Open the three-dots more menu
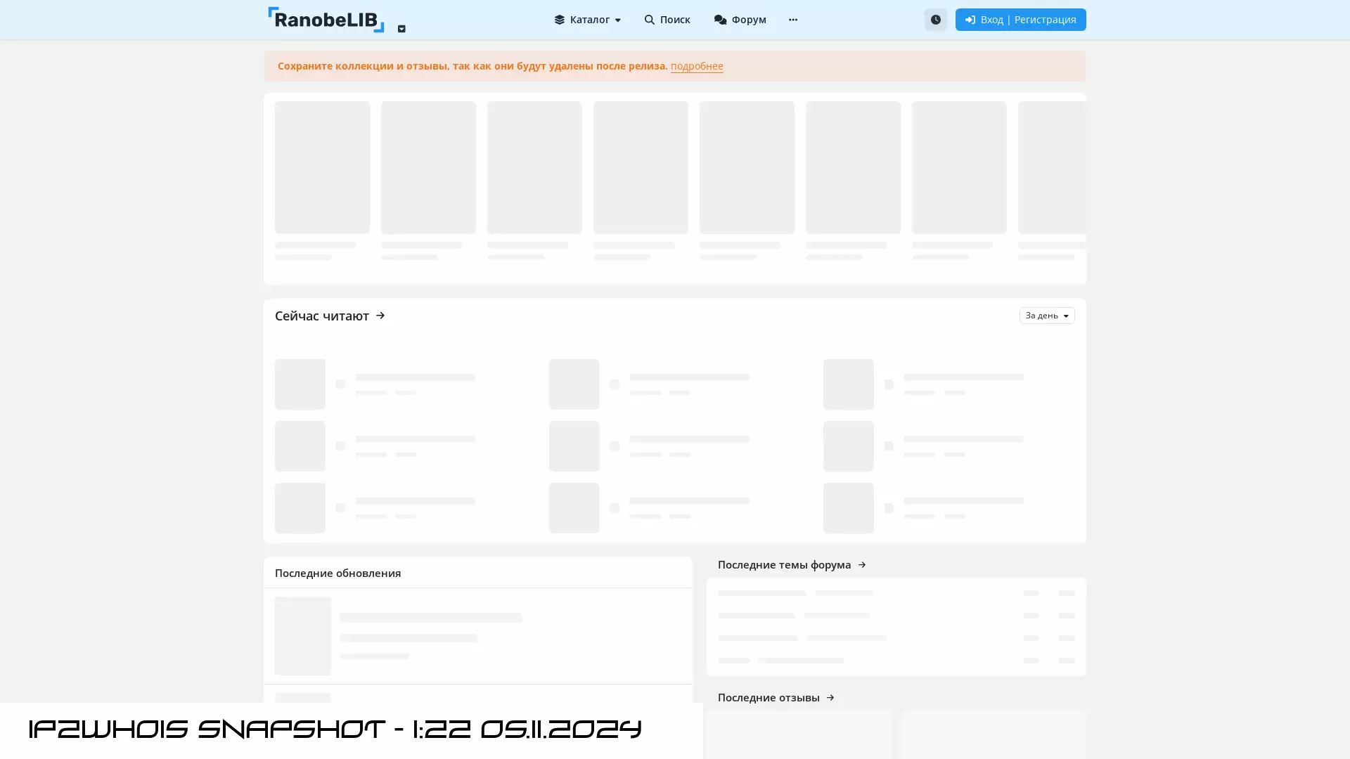The image size is (1350, 759). point(793,20)
